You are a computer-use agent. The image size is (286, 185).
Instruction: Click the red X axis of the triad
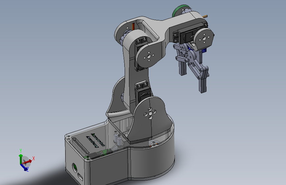coord(27,162)
